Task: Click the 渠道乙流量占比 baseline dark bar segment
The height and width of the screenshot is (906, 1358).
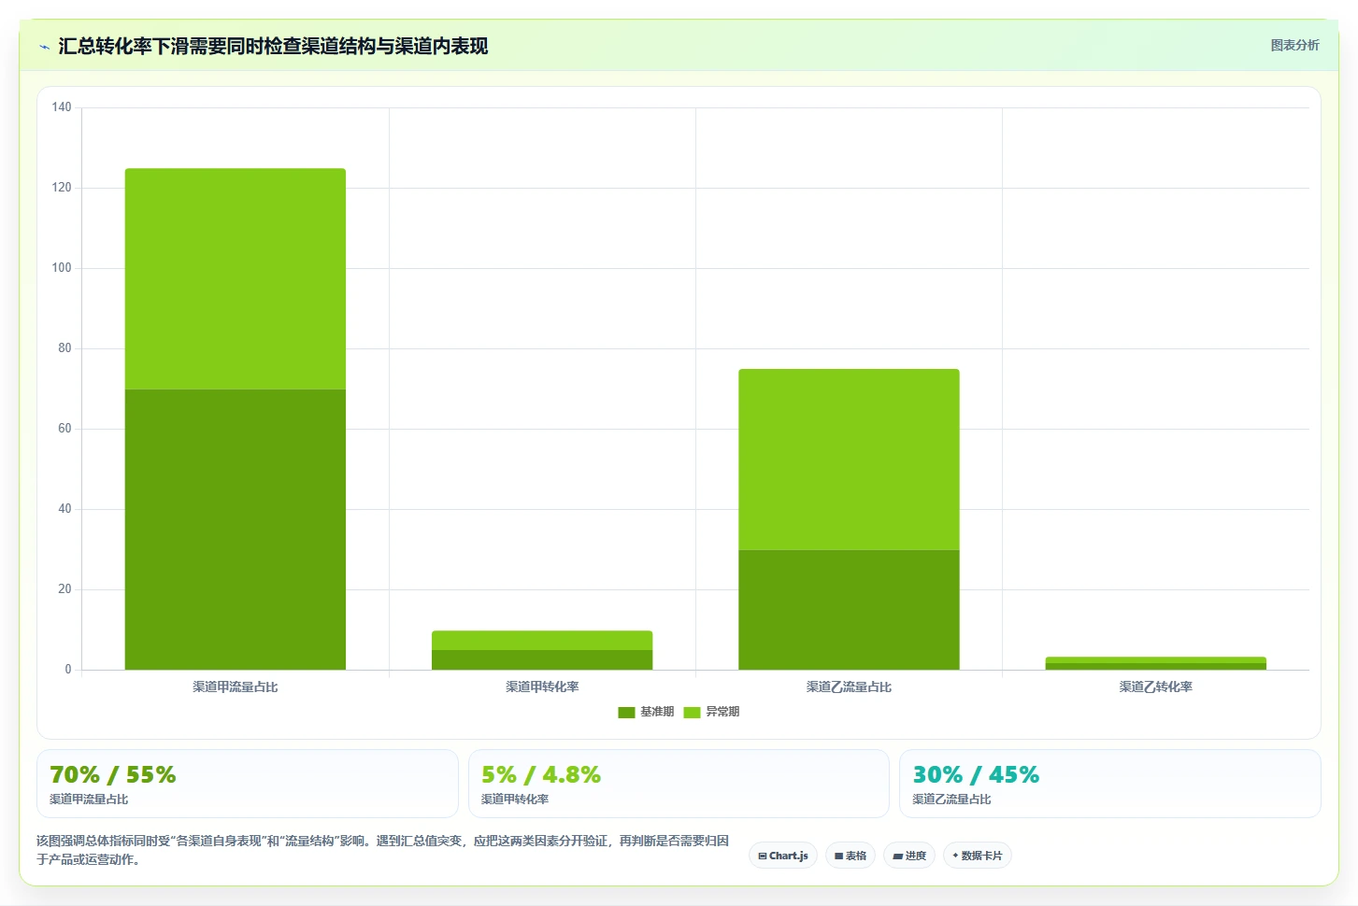Action: pyautogui.click(x=849, y=610)
